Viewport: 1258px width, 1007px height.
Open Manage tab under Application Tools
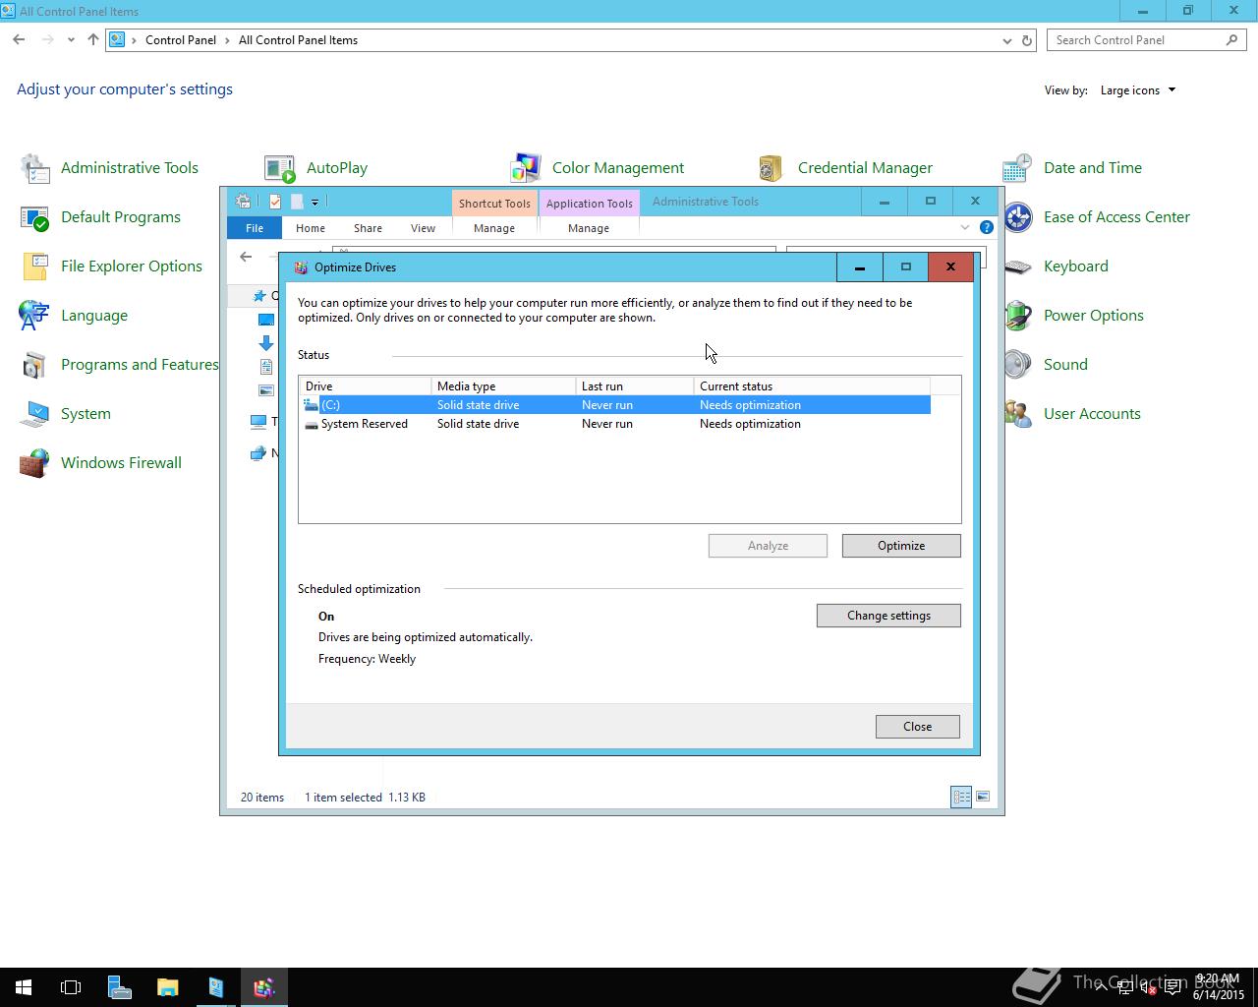pos(589,227)
